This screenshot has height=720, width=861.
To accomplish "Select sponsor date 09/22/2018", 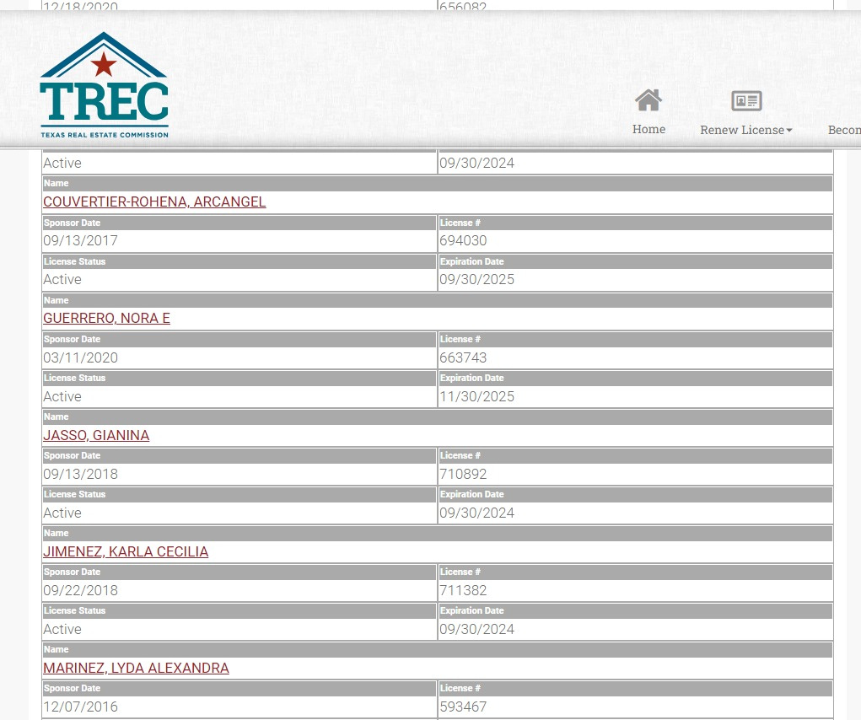I will coord(81,590).
